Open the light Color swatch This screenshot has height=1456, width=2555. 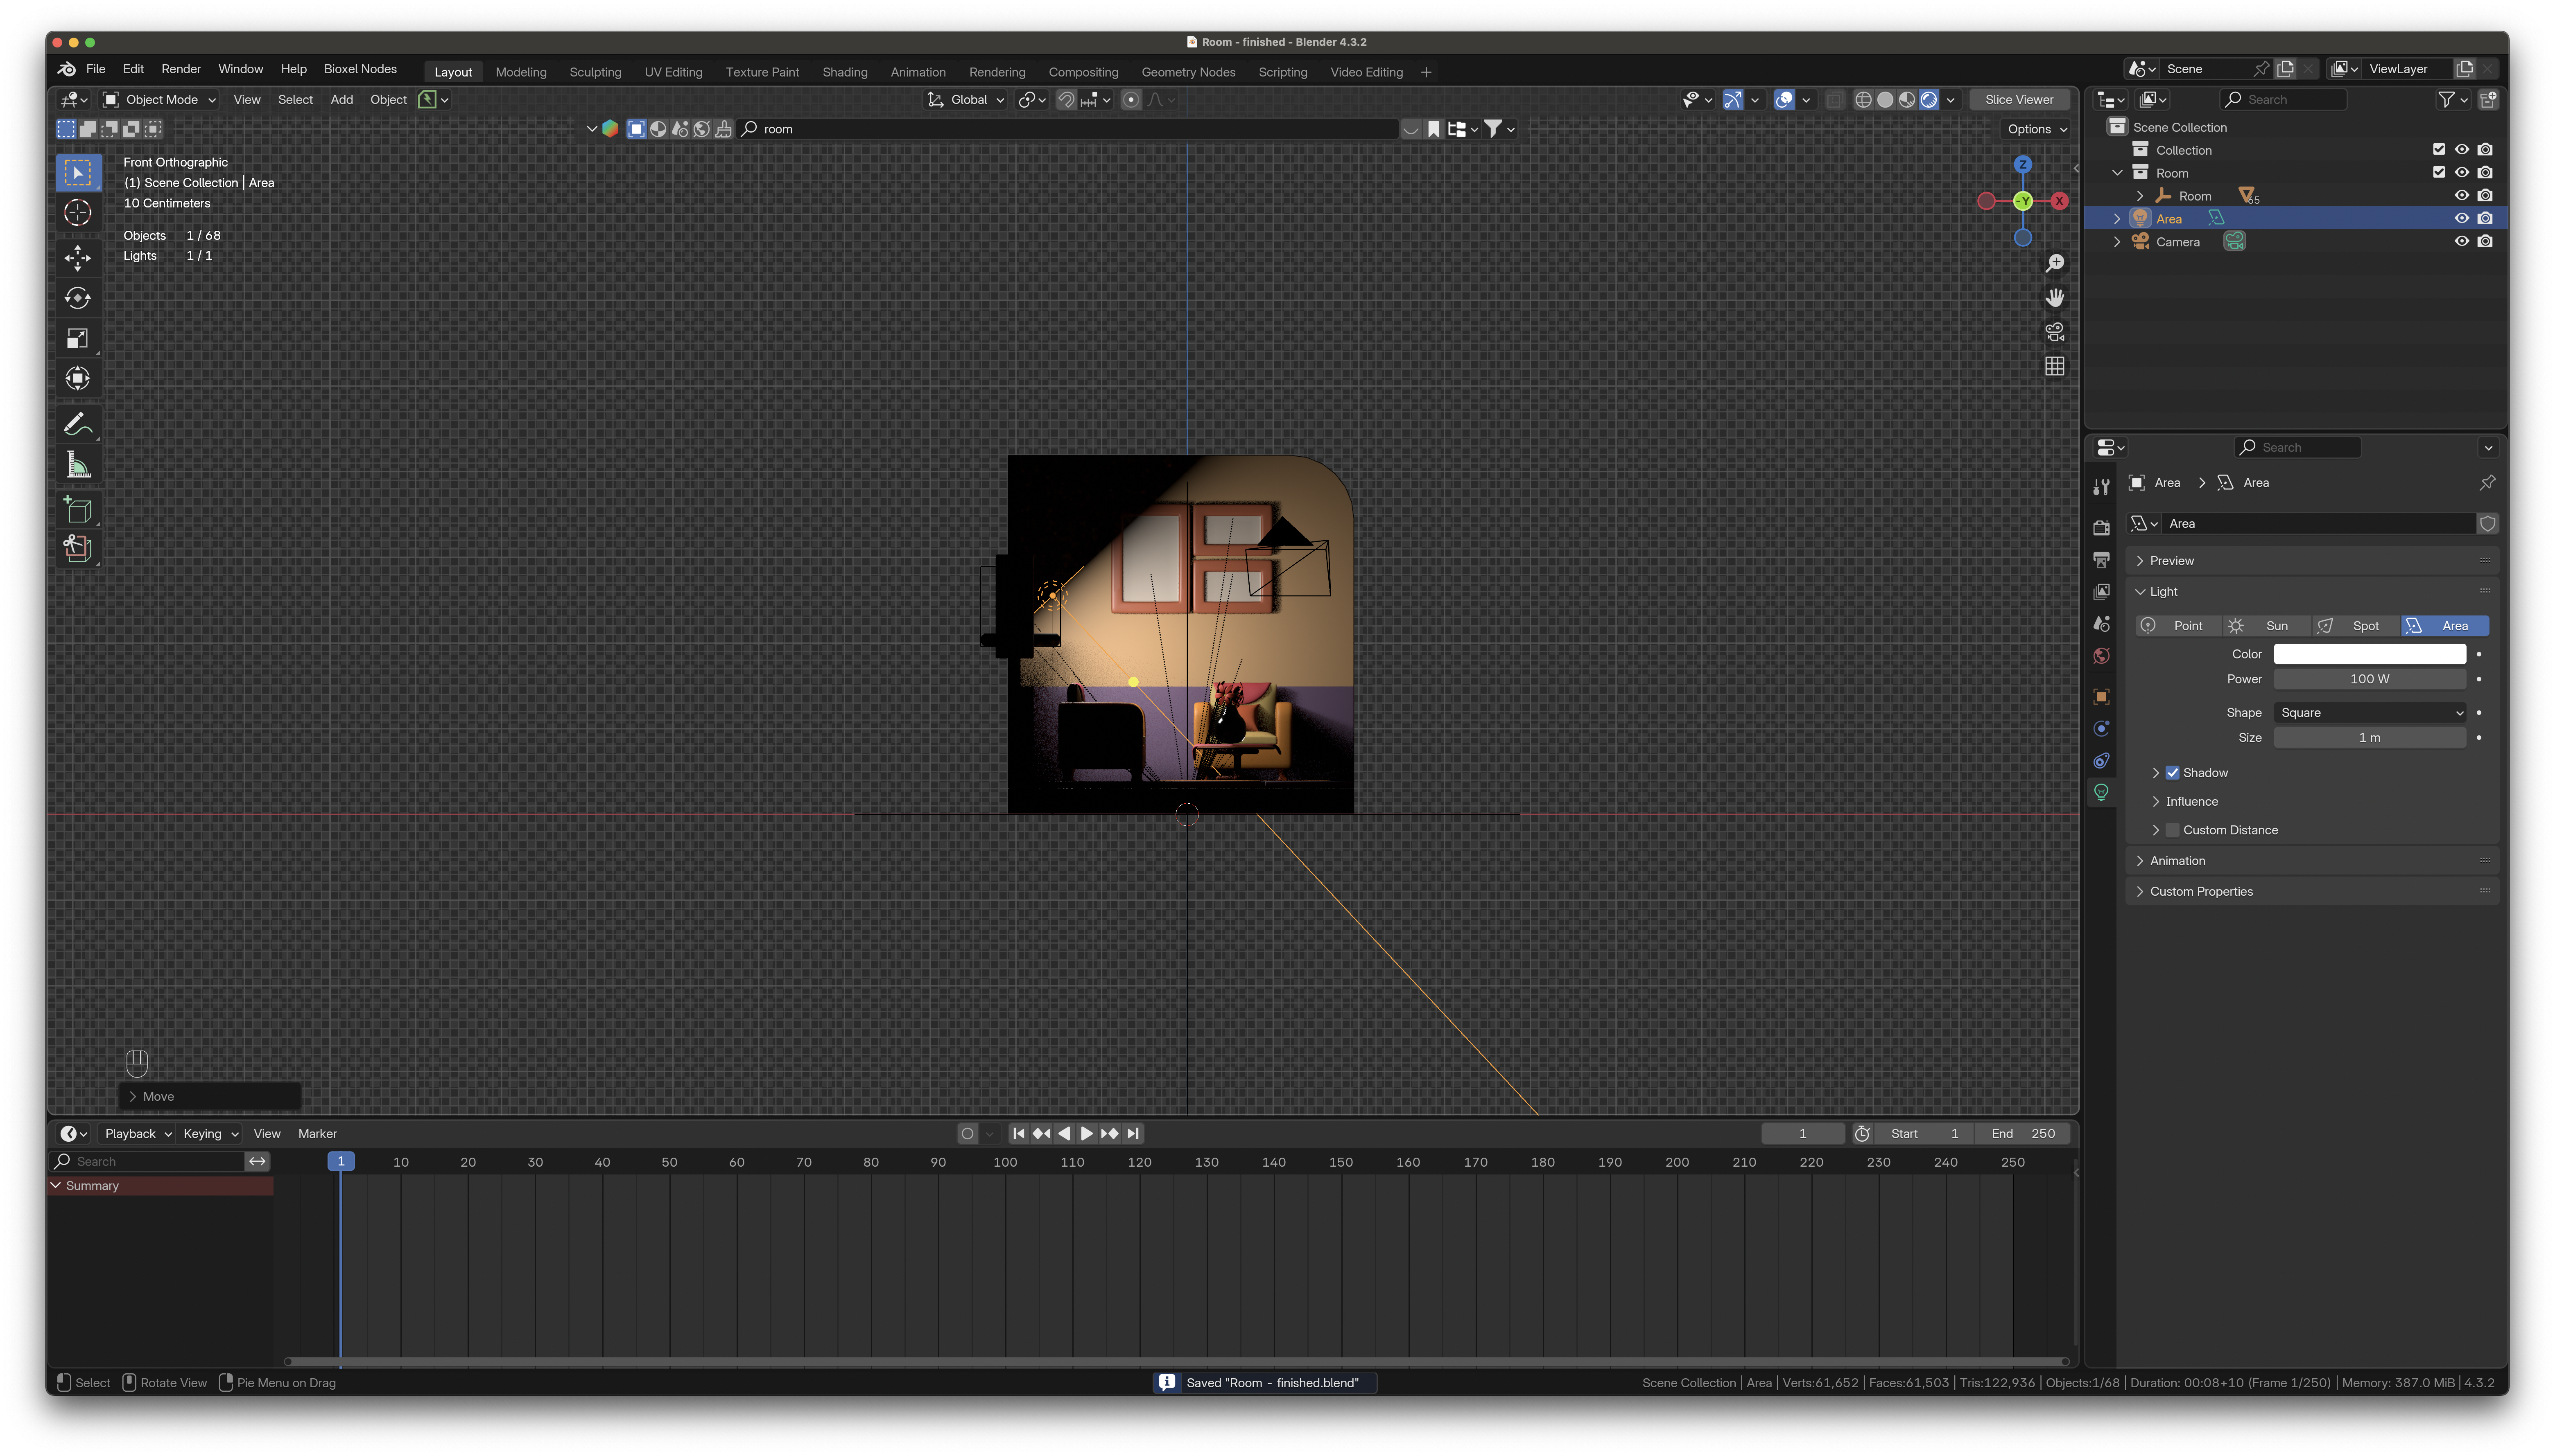click(x=2370, y=654)
